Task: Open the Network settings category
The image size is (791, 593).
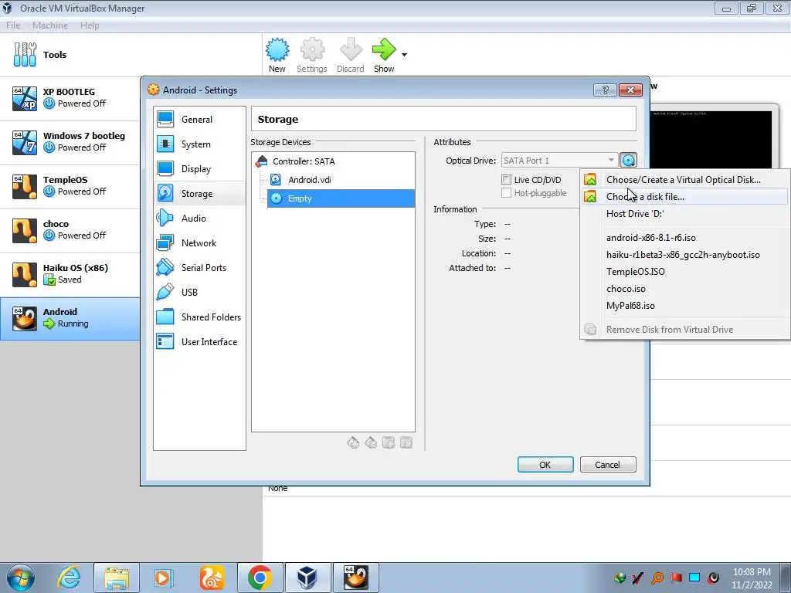Action: (200, 243)
